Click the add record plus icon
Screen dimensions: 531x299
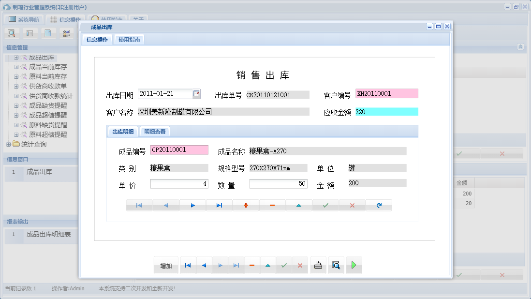tap(246, 205)
